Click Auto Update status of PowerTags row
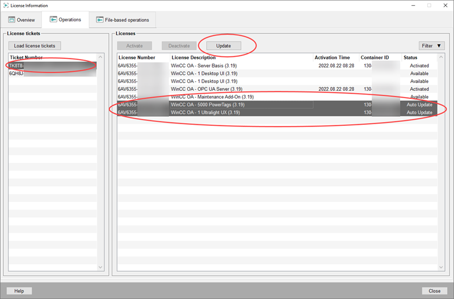The image size is (454, 299). (419, 105)
